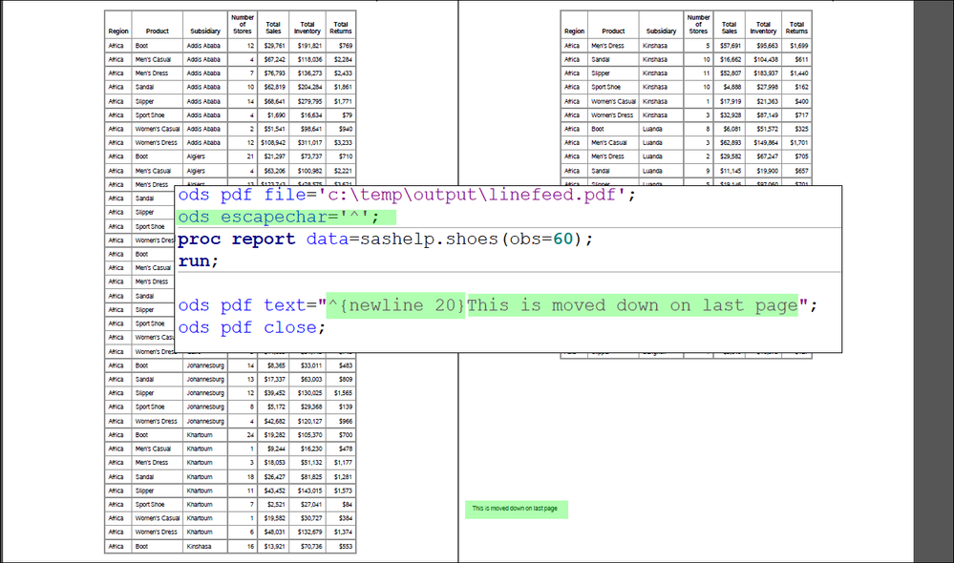Click the '$57,691' sales cell on right page
954x563 pixels.
[731, 46]
